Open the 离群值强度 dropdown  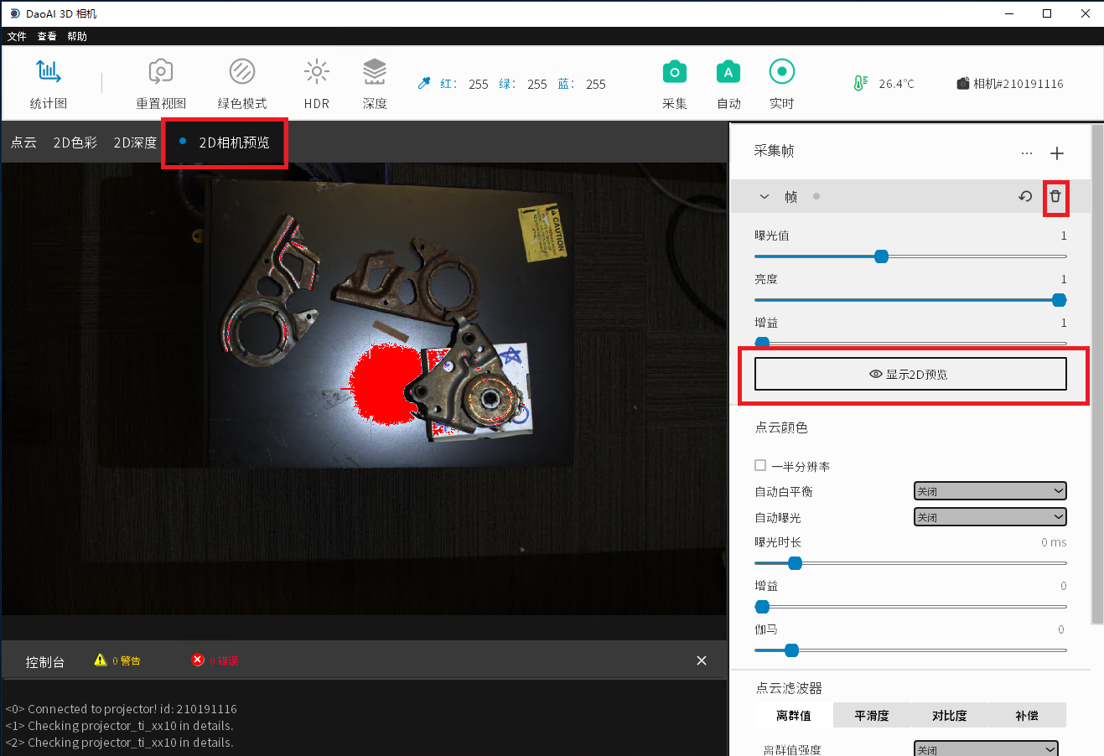(986, 748)
